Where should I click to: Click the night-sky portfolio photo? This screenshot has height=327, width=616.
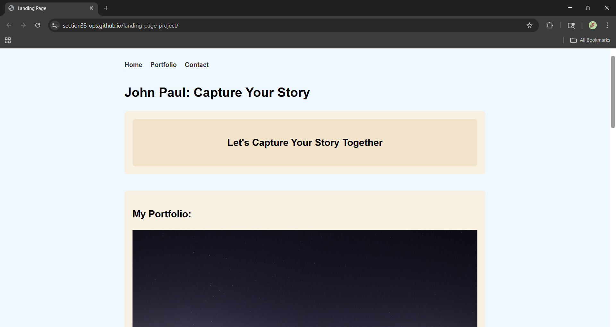pyautogui.click(x=305, y=279)
